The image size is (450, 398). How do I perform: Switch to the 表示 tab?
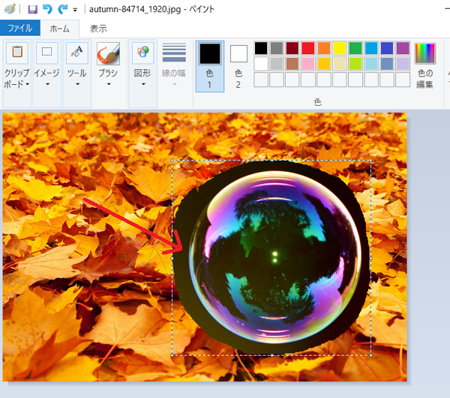pyautogui.click(x=98, y=29)
